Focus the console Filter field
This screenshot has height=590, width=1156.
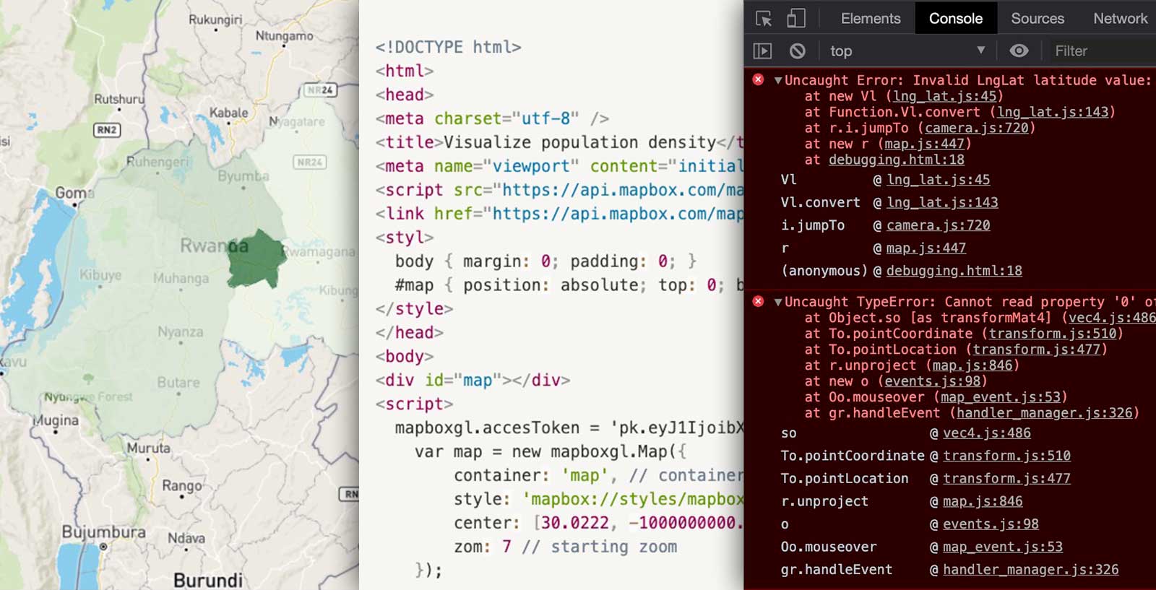pos(1102,51)
